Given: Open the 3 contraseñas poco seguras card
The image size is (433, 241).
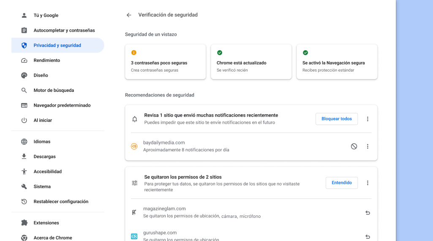Looking at the screenshot, I should (166, 62).
